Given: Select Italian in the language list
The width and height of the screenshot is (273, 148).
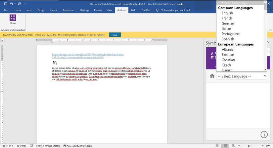Looking at the screenshot, I should click(226, 29).
